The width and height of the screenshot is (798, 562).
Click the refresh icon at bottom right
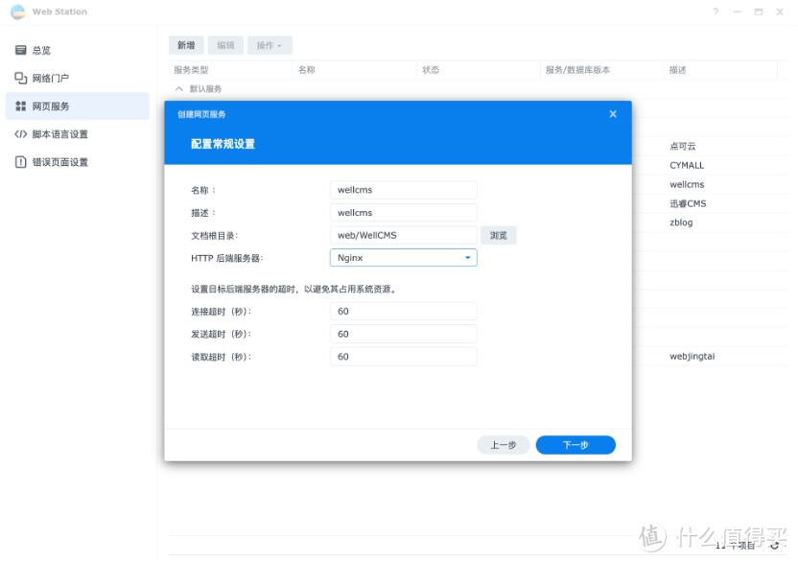pos(775,546)
